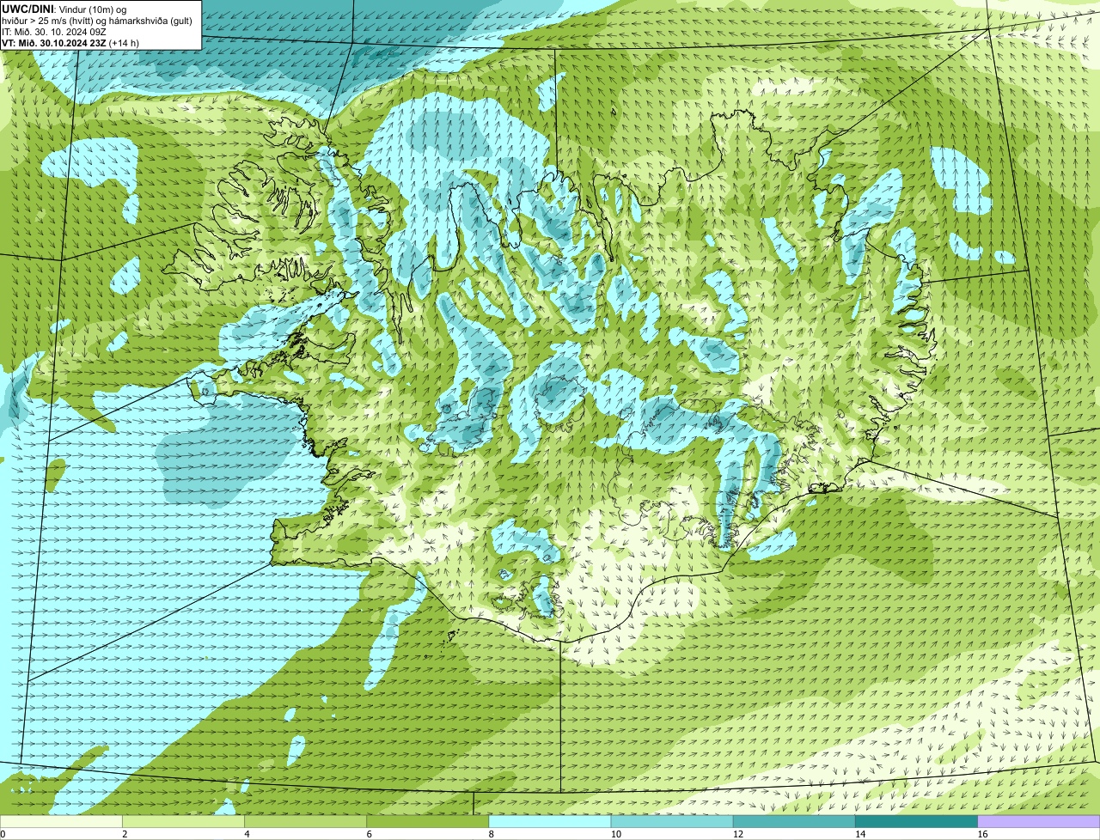Click the '12' label on the color scale
The height and width of the screenshot is (840, 1100).
(737, 834)
